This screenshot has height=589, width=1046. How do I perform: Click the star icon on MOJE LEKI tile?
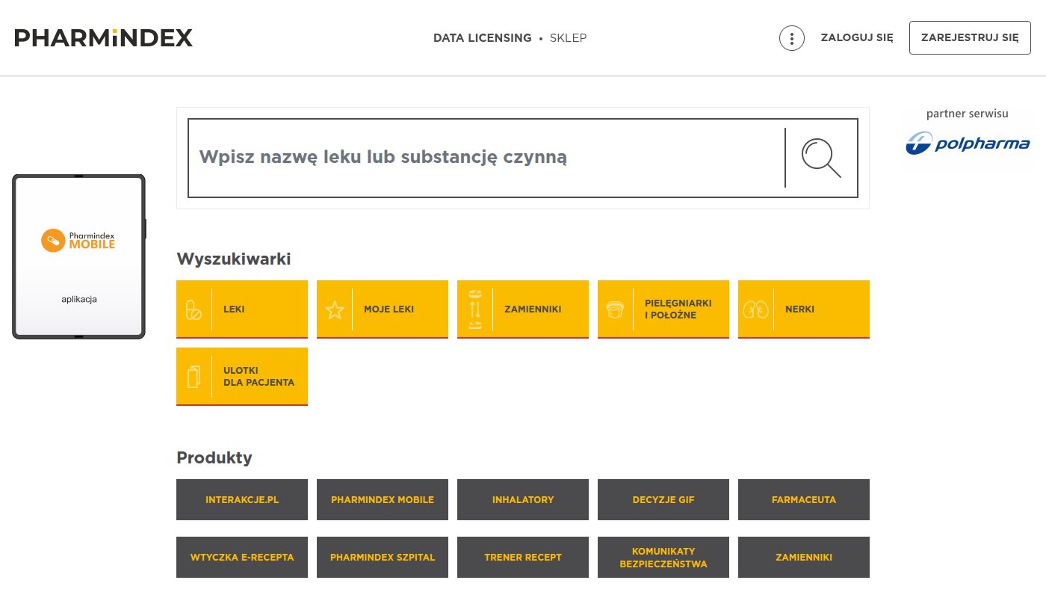pyautogui.click(x=334, y=309)
